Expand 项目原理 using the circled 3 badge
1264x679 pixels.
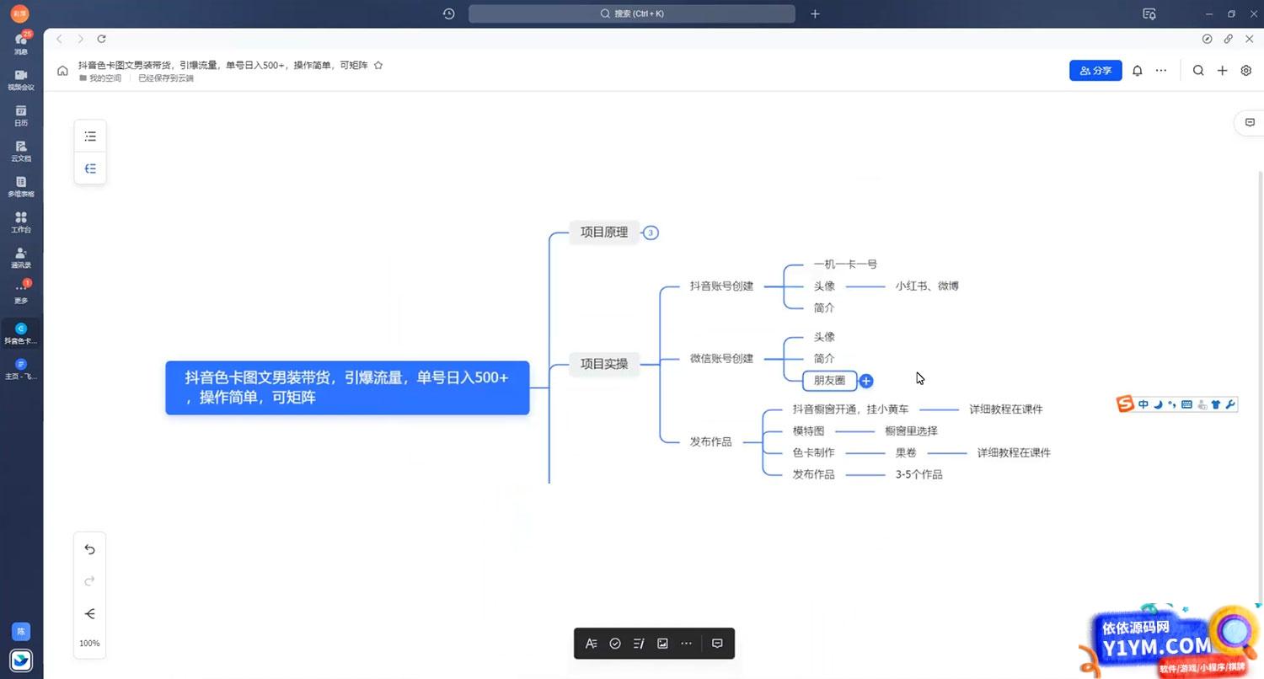click(x=651, y=233)
